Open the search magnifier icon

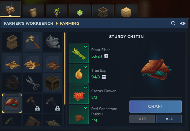tap(173, 23)
